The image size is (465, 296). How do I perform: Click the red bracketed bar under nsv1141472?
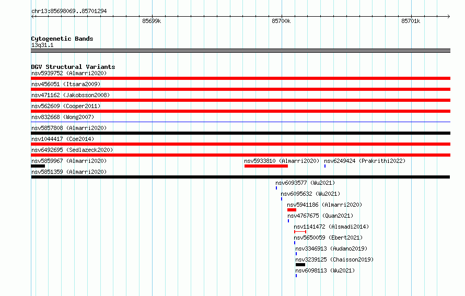tap(300, 232)
